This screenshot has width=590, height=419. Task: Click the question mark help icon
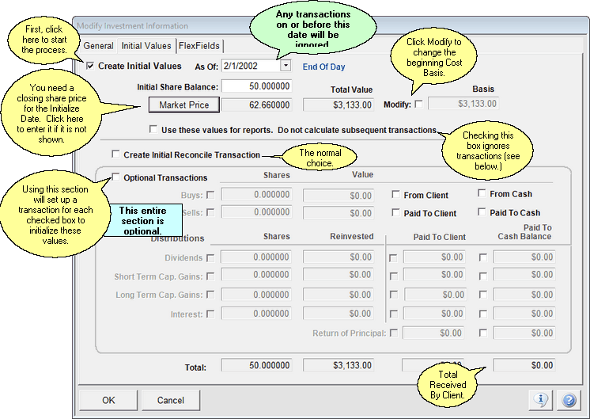567,400
